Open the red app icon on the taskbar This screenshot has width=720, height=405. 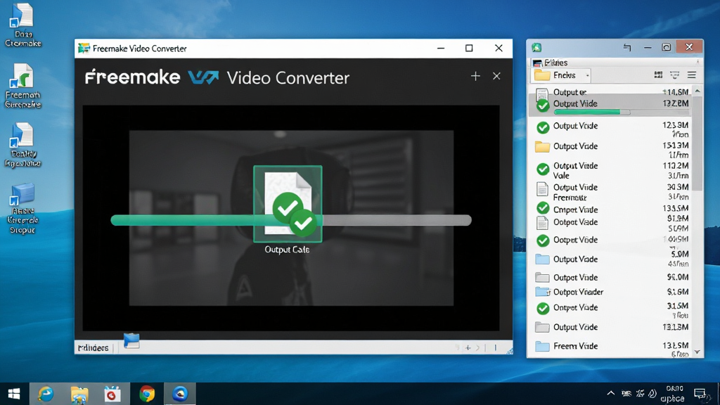coord(112,394)
